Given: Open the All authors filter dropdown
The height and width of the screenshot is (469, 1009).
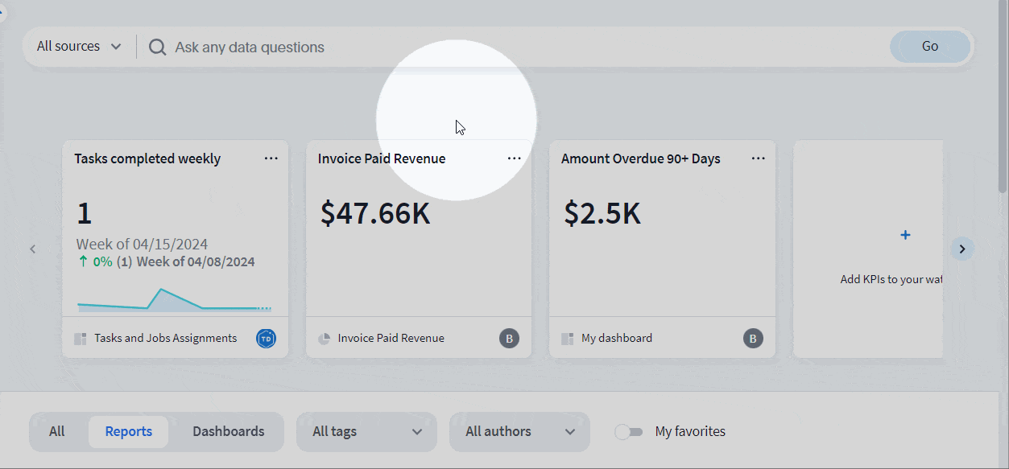Looking at the screenshot, I should [x=519, y=432].
